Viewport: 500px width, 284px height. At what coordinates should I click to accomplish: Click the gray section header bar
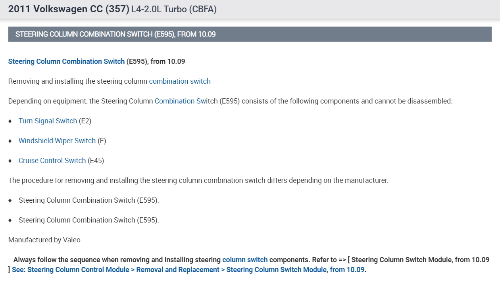click(x=250, y=34)
